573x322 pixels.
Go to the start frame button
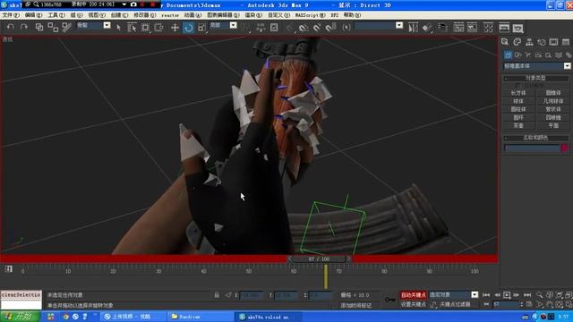pyautogui.click(x=486, y=294)
